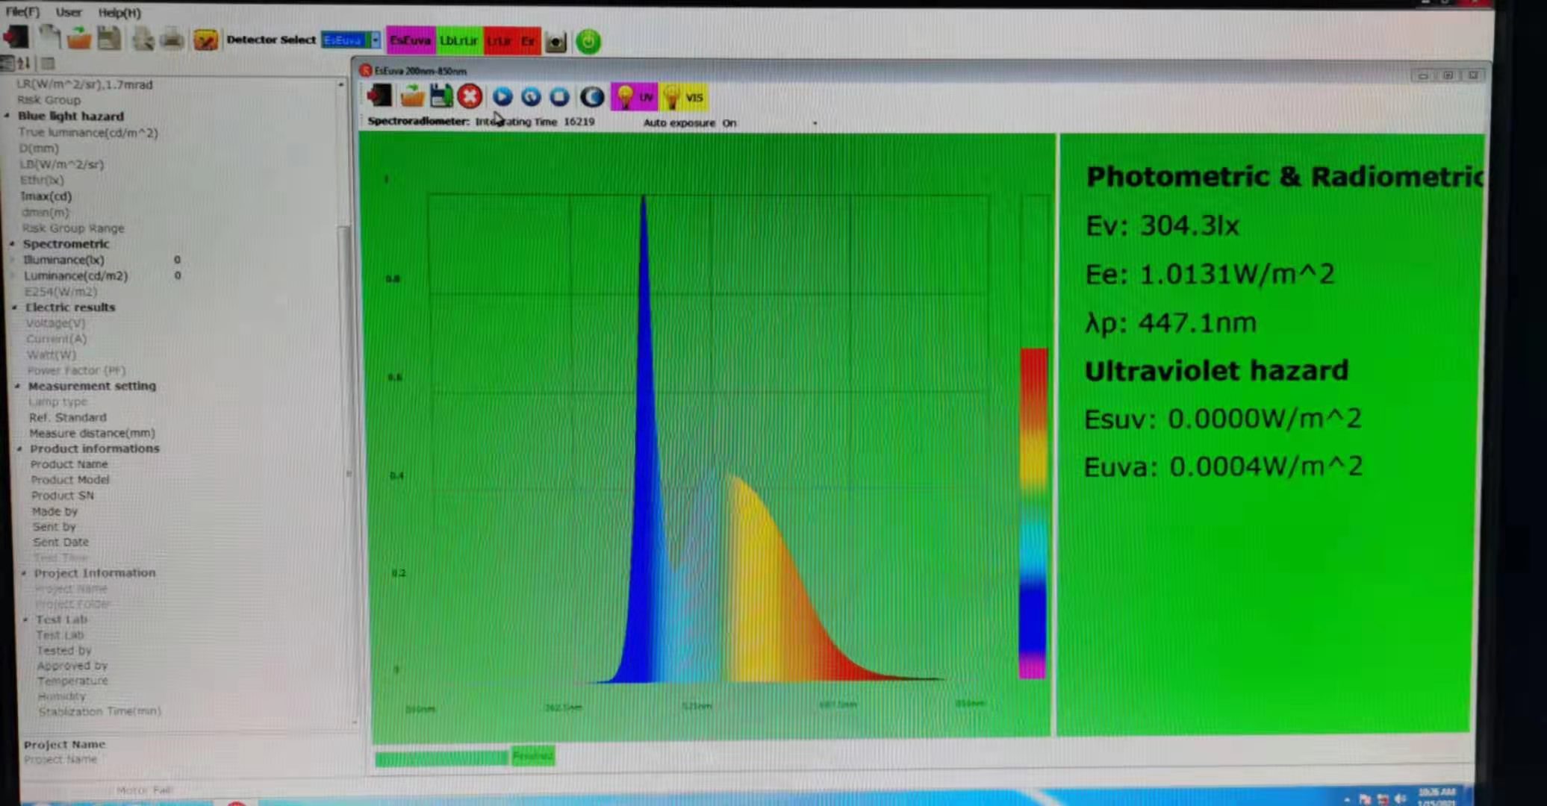Toggle the alphabetical sort icon in property panel
Viewport: 1547px width, 806px height.
pyautogui.click(x=24, y=63)
